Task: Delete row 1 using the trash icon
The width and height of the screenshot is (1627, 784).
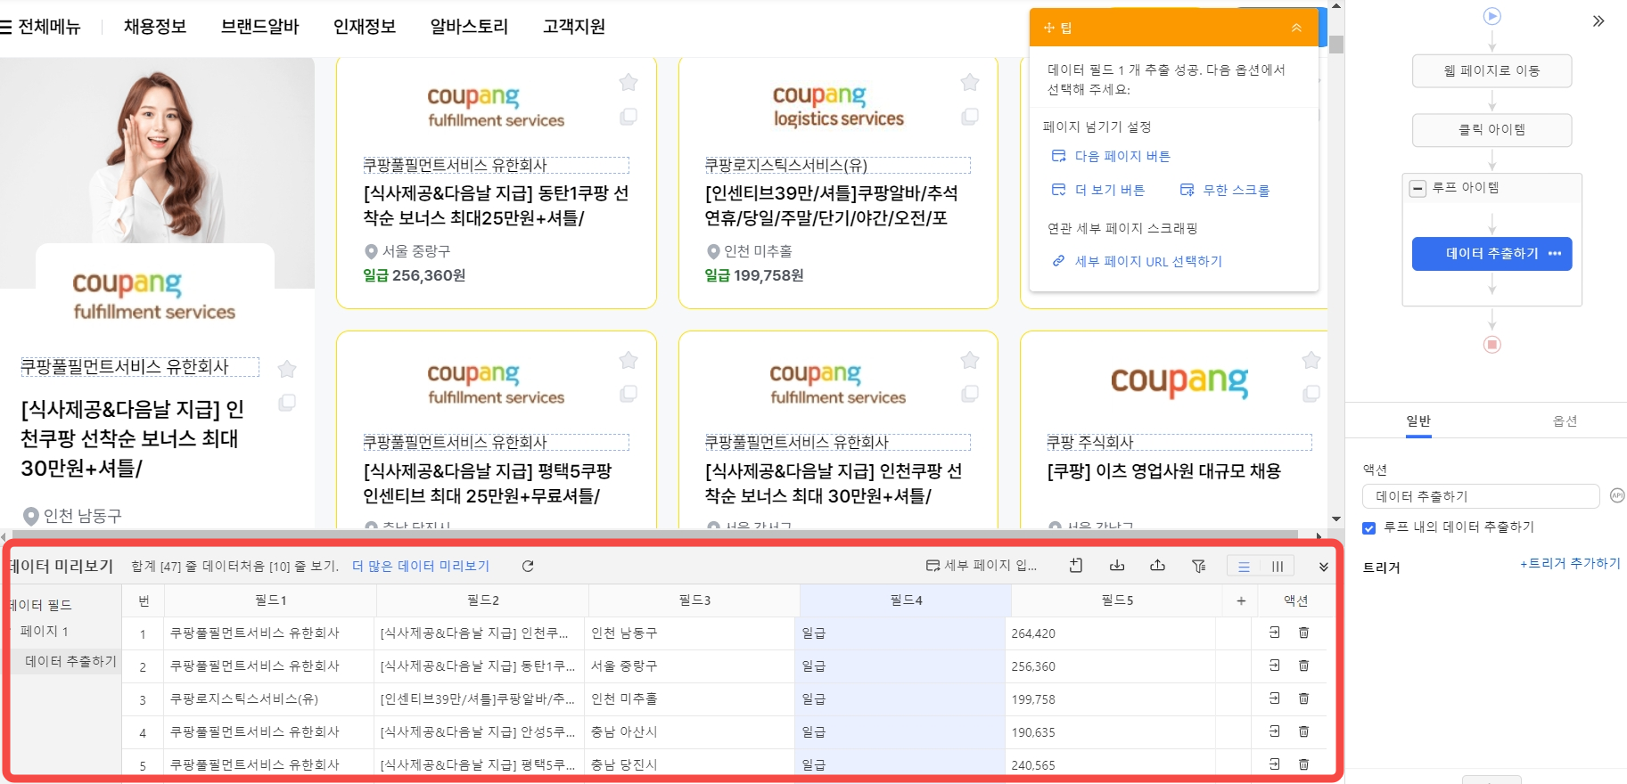Action: pyautogui.click(x=1303, y=633)
